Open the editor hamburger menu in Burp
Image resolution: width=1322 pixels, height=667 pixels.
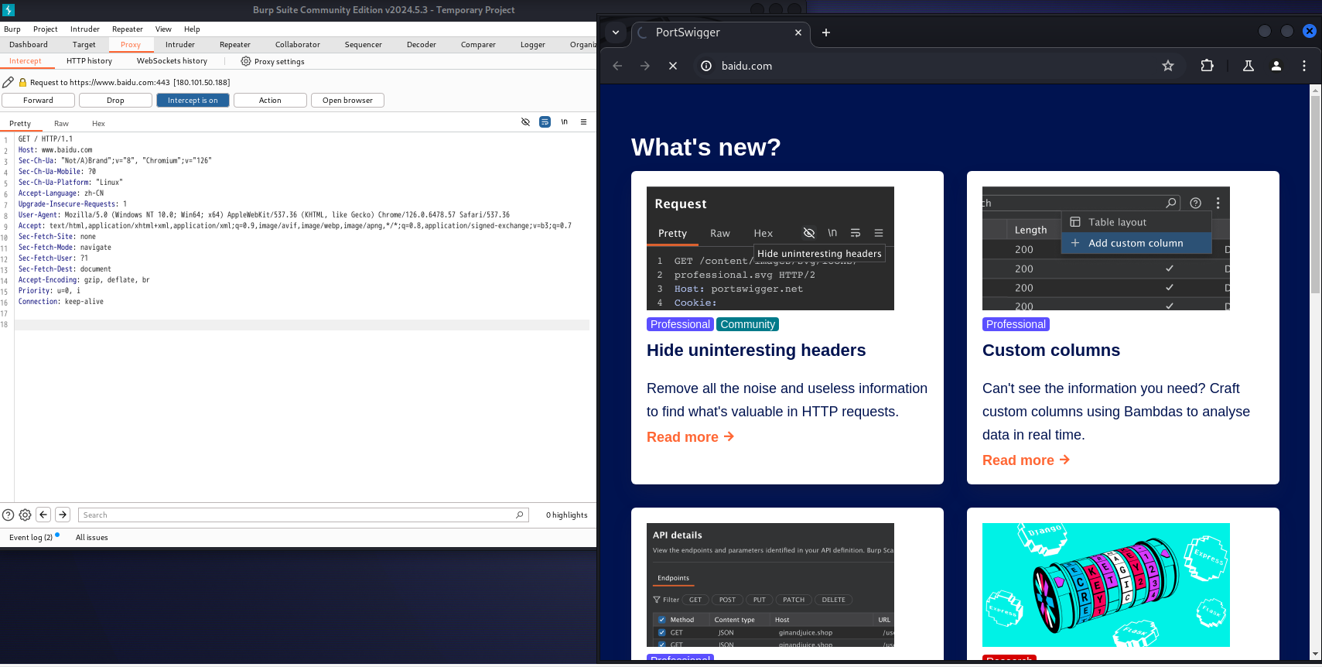583,122
